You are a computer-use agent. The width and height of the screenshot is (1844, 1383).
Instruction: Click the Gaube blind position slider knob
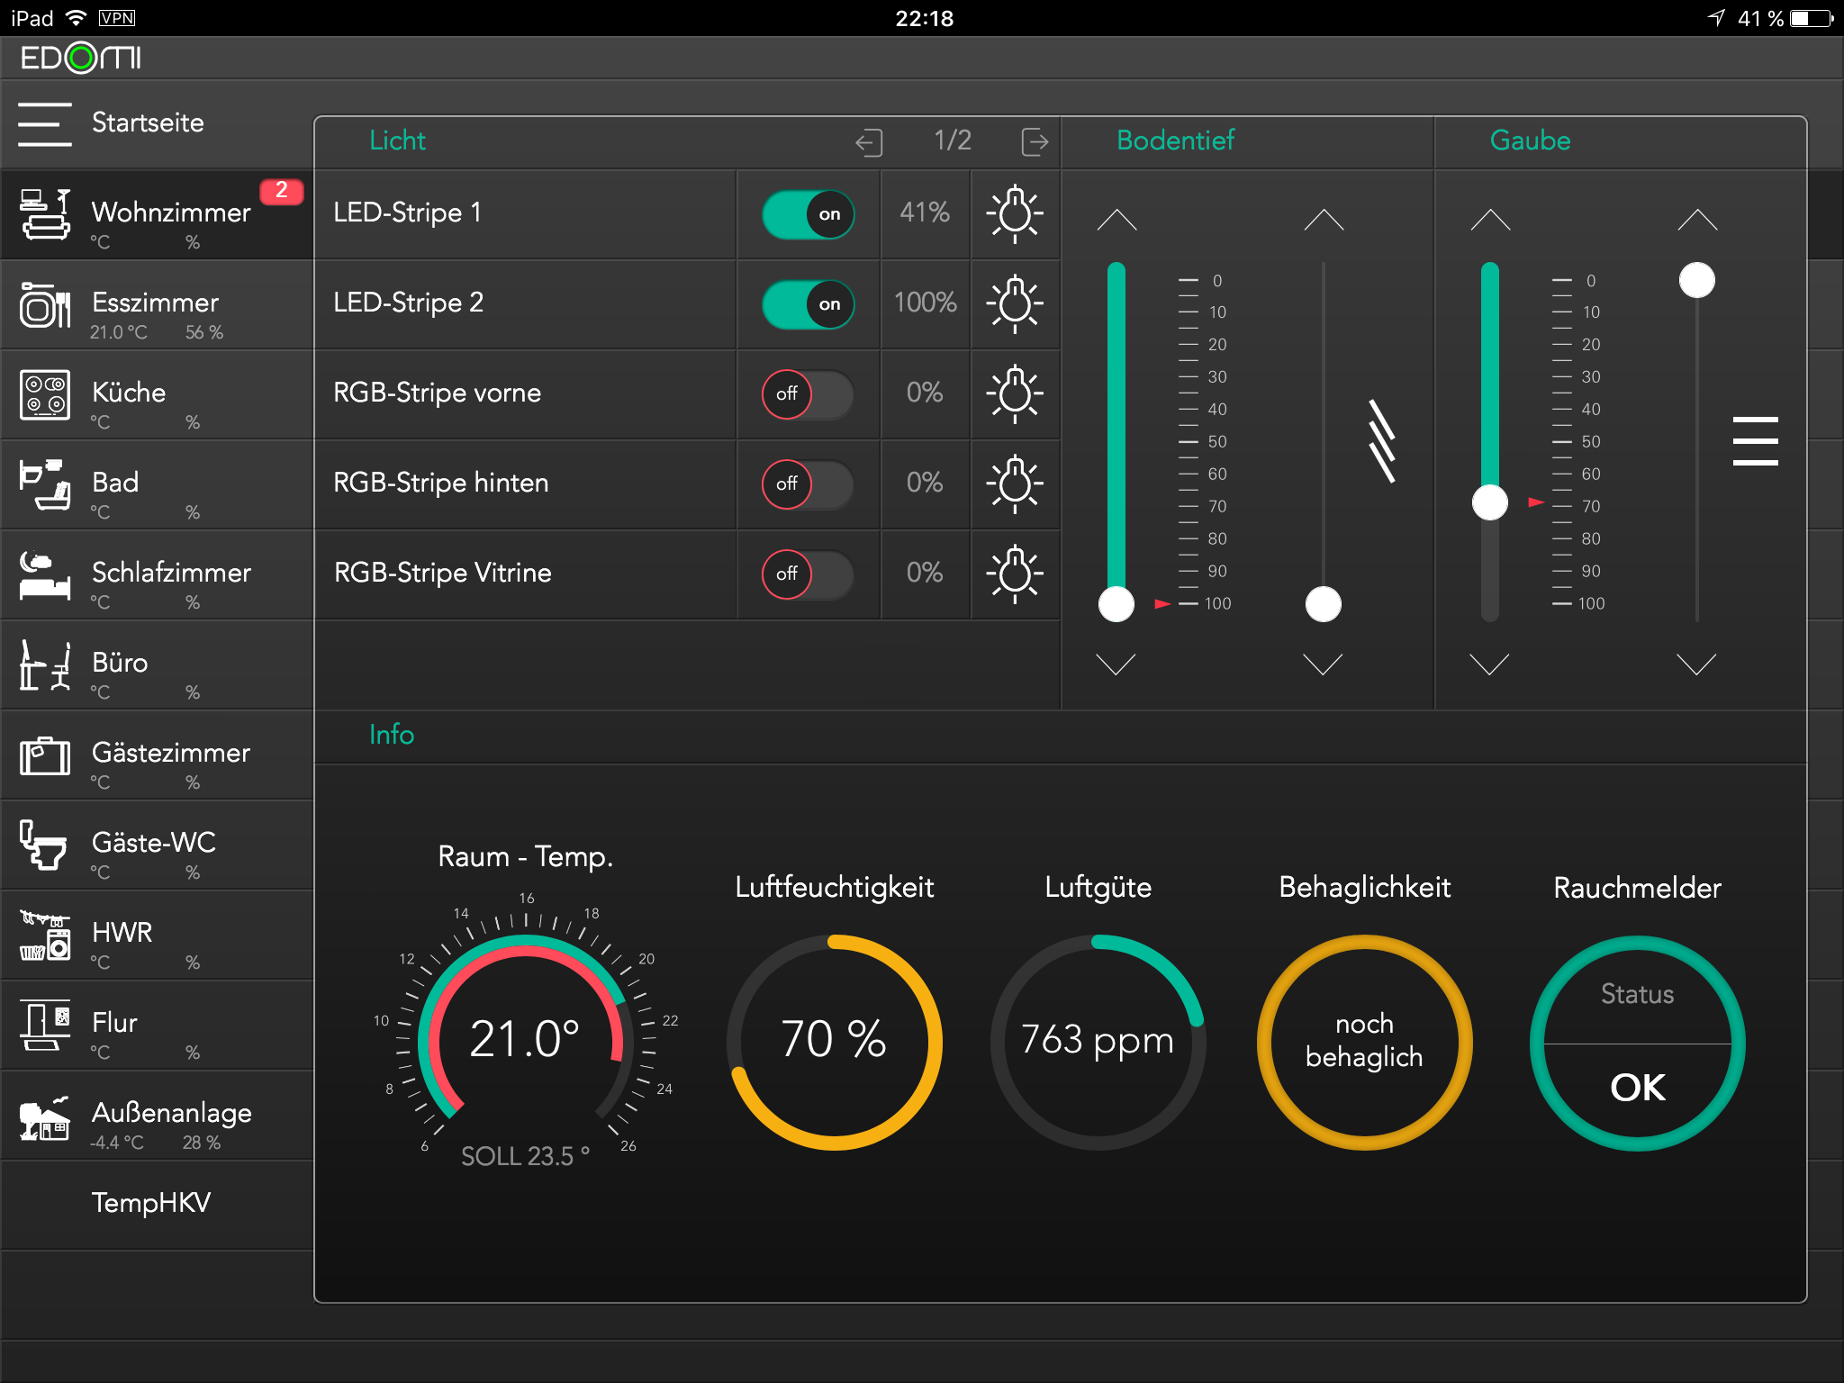coord(1490,502)
